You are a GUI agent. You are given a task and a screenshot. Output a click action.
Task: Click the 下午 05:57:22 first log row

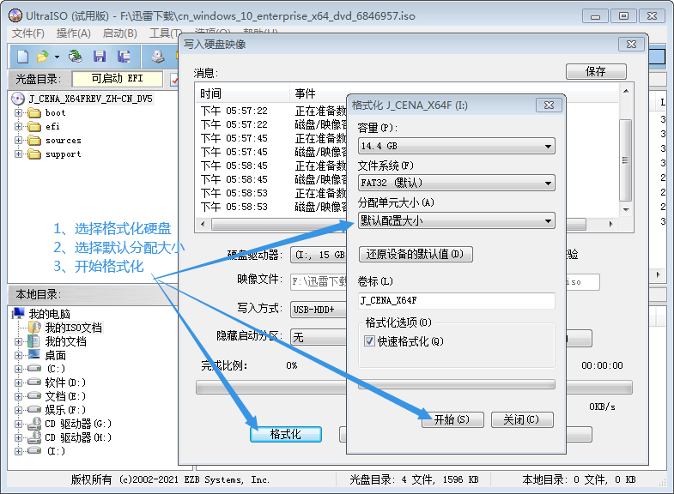[x=271, y=111]
